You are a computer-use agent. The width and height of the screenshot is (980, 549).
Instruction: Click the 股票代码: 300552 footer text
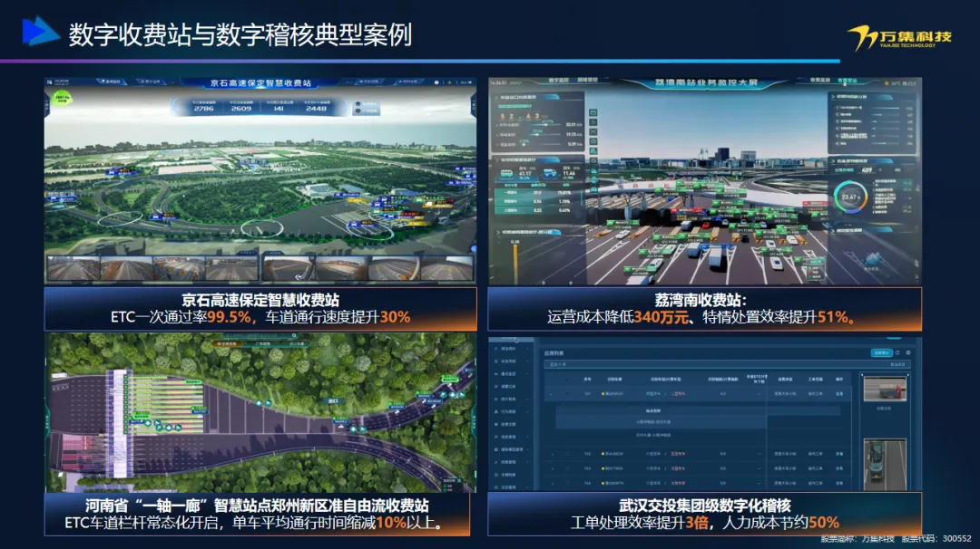pyautogui.click(x=936, y=538)
